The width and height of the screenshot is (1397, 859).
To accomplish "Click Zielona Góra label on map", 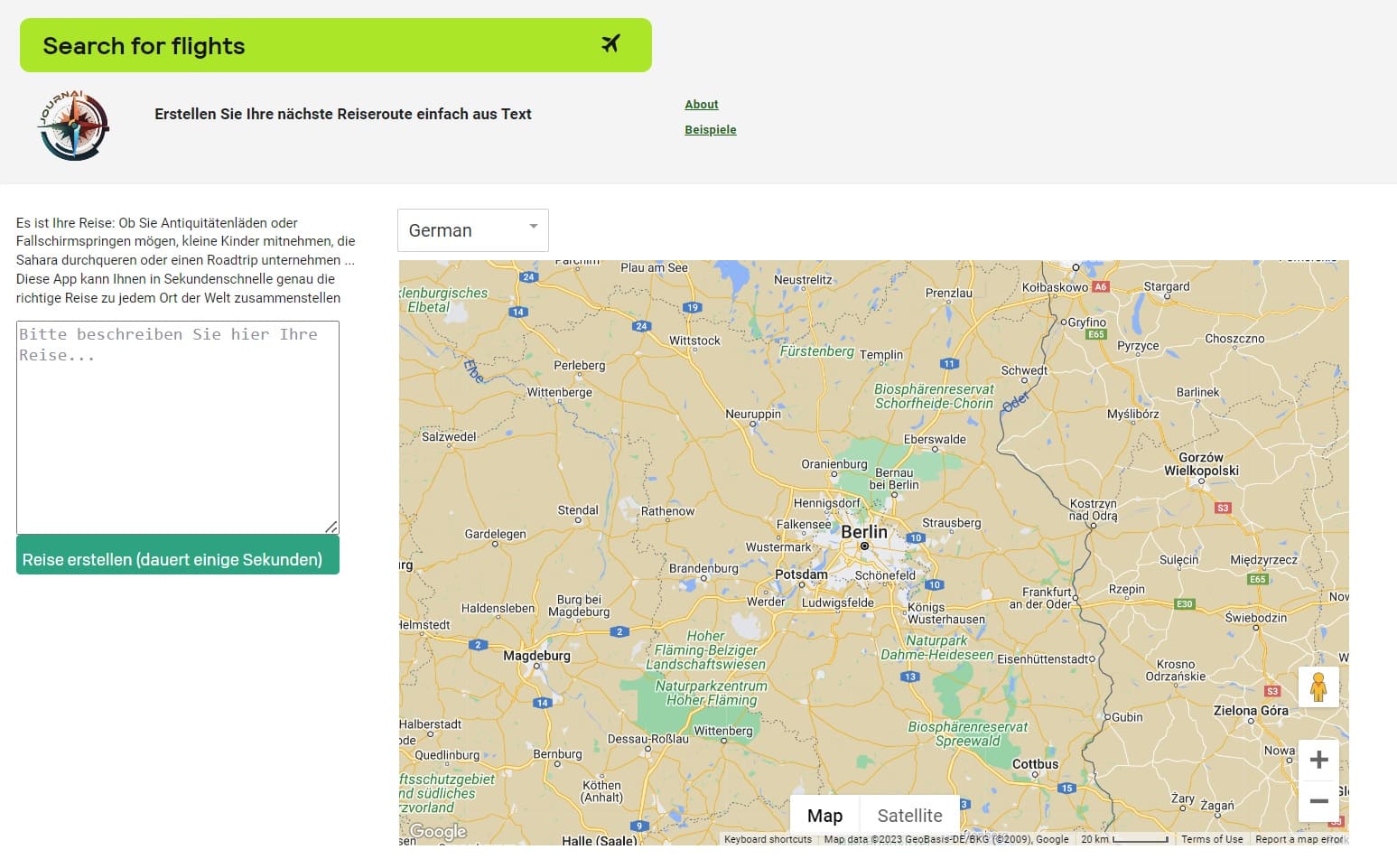I will point(1251,711).
